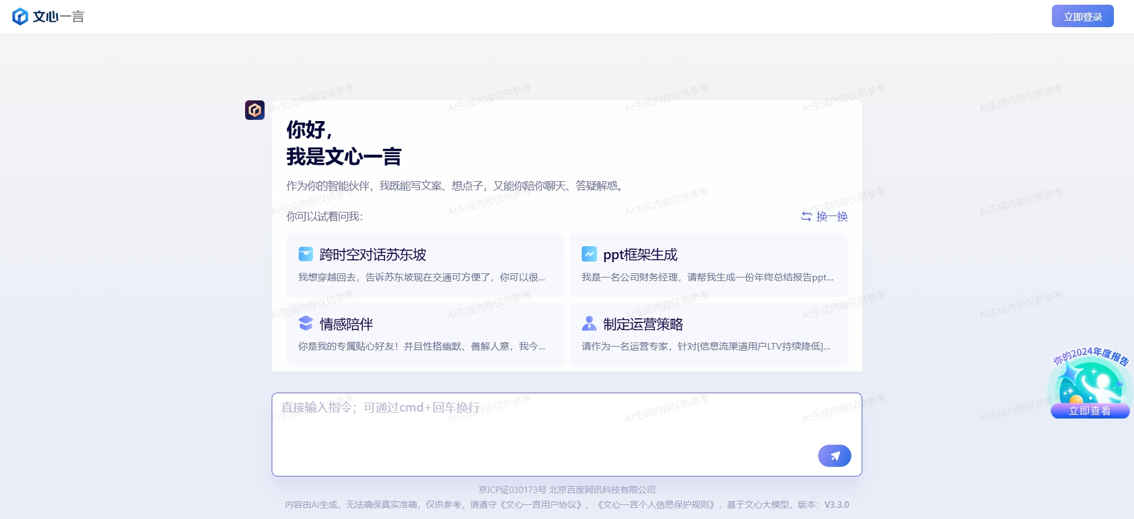Click the 情感陪伴 layered icon
This screenshot has height=519, width=1134.
[x=305, y=323]
